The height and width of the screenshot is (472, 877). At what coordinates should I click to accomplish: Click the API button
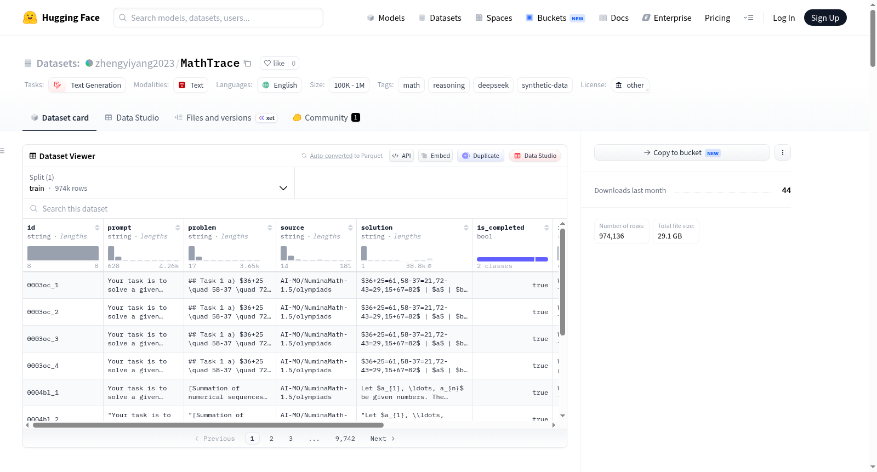tap(401, 156)
